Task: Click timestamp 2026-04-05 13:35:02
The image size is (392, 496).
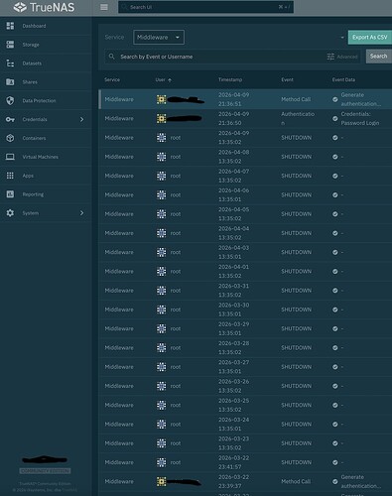Action: [x=234, y=214]
